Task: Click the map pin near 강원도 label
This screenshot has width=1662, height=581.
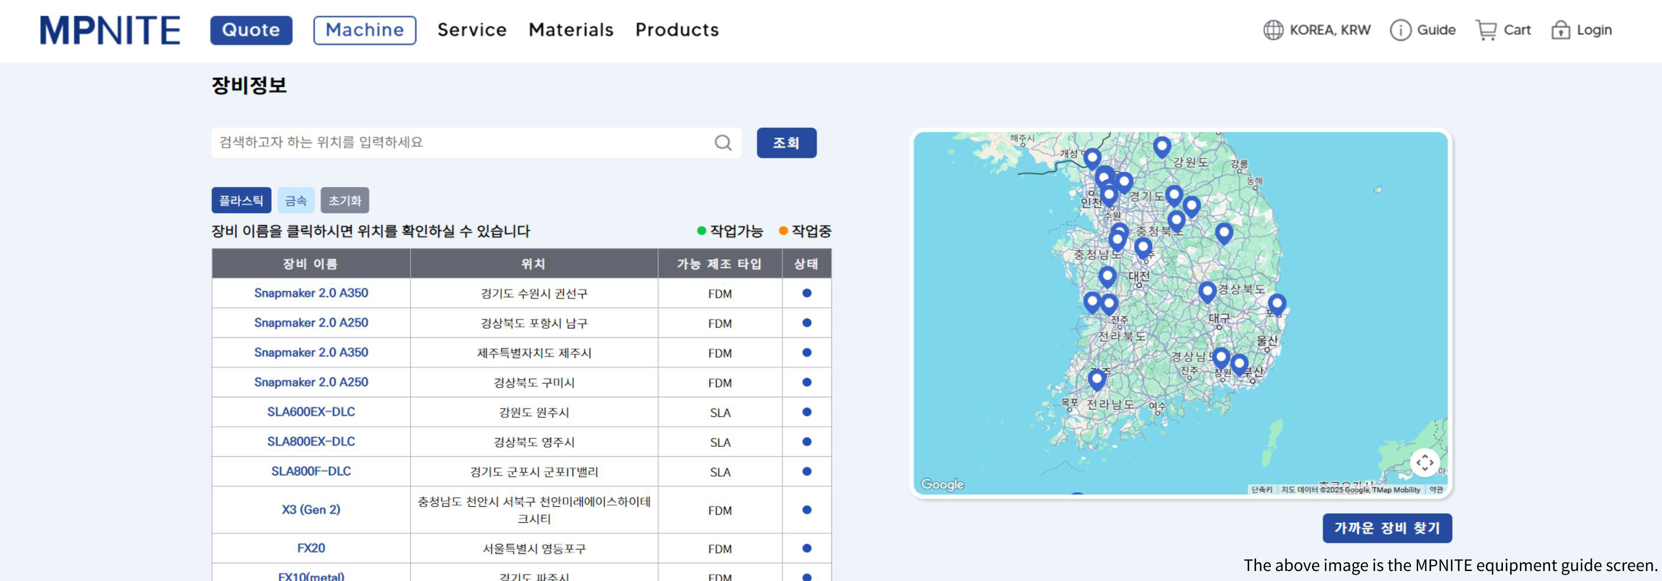Action: coord(1161,148)
